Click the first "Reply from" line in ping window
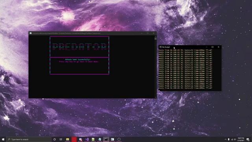 coord(185,50)
